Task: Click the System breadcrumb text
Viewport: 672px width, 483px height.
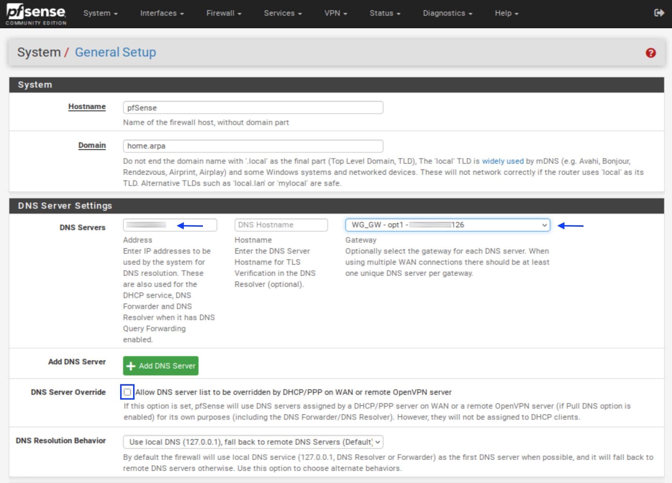Action: [39, 52]
